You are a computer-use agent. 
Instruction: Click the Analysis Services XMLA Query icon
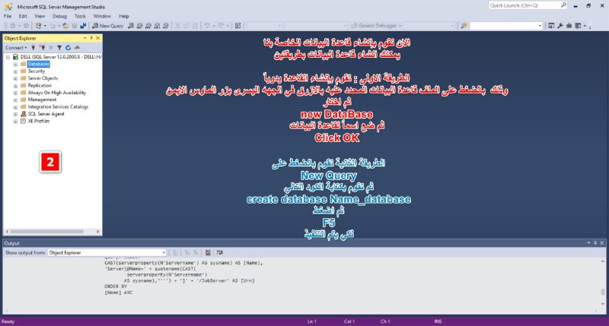157,26
